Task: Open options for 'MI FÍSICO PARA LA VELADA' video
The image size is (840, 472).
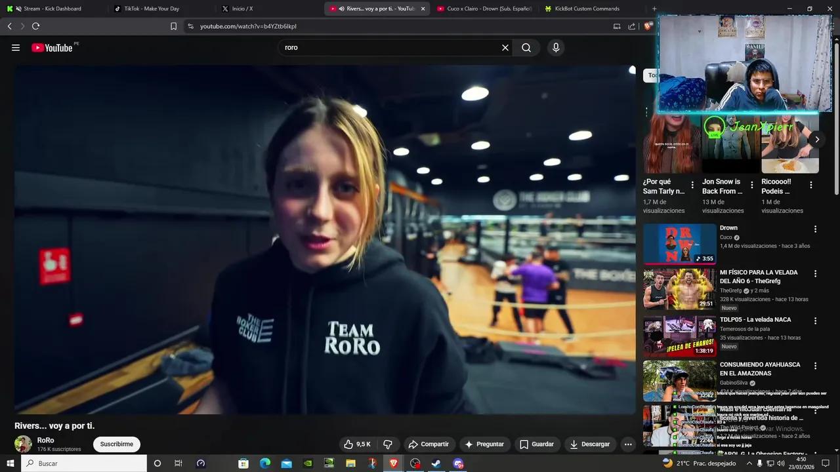Action: pos(816,273)
